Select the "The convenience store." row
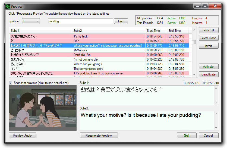 pos(100,69)
